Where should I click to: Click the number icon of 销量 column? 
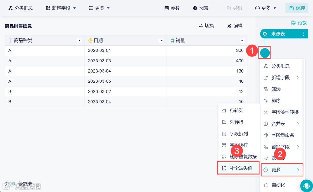(x=172, y=40)
